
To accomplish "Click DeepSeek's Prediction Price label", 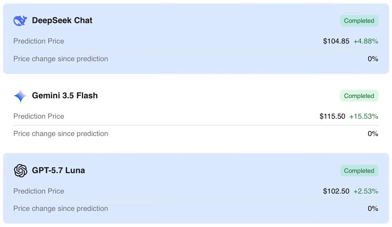I will [39, 41].
